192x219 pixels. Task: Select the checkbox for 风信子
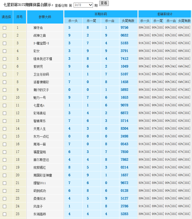pyautogui.click(x=4, y=207)
